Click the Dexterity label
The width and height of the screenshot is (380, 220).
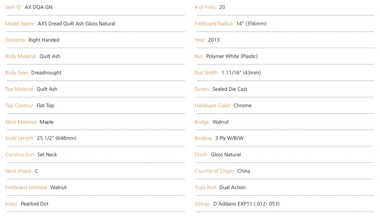tap(15, 40)
